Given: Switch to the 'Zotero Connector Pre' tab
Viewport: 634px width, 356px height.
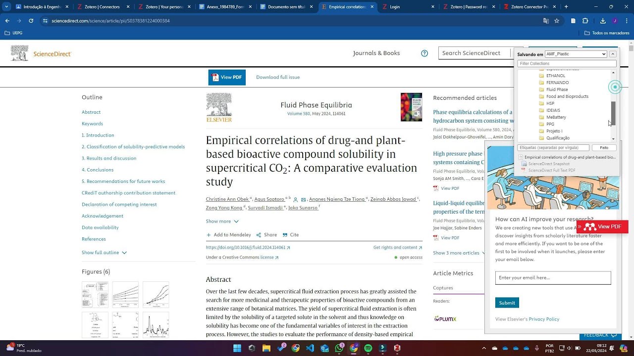Looking at the screenshot, I should tap(529, 7).
